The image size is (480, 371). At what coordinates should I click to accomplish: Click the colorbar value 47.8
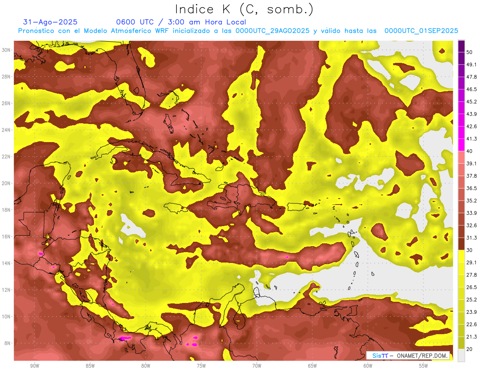[471, 77]
